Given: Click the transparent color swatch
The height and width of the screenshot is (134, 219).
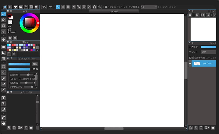Looking at the screenshot, I should tap(10, 22).
